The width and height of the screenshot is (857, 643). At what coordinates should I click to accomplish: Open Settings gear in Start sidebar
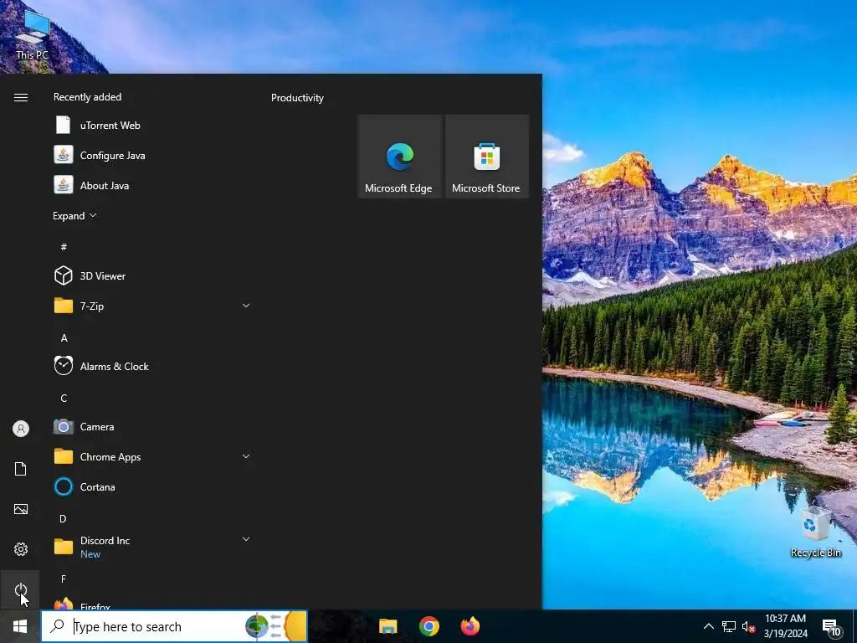(x=20, y=549)
